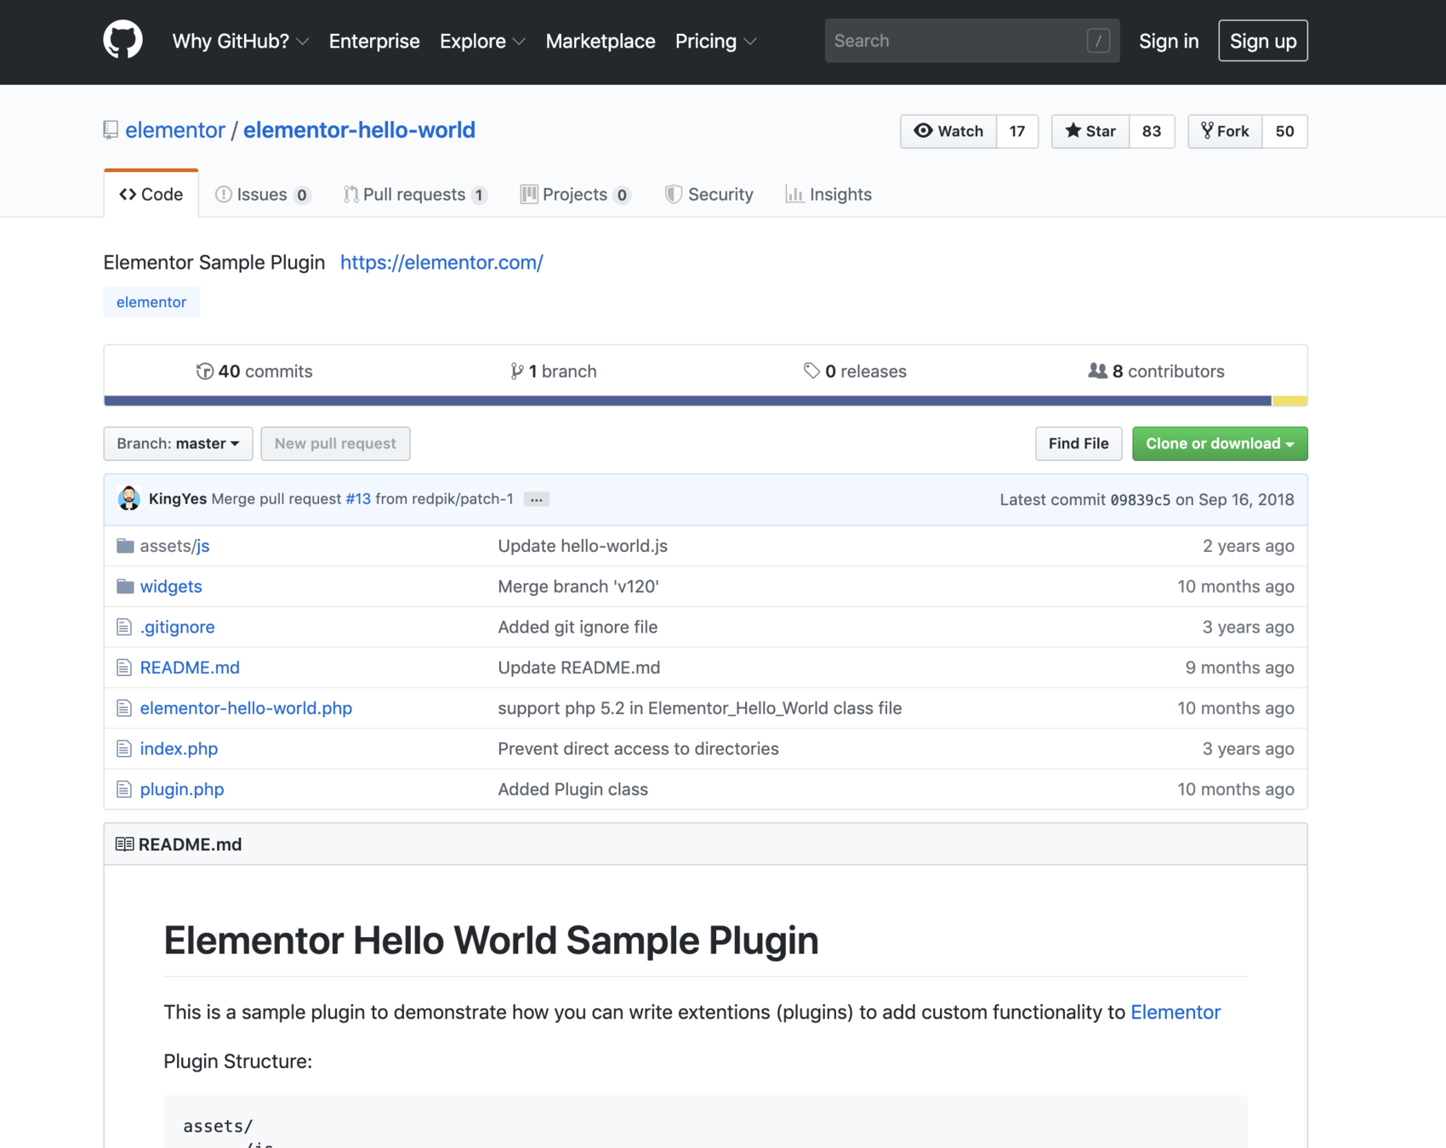Watch this repository
1446x1148 pixels.
pyautogui.click(x=948, y=131)
